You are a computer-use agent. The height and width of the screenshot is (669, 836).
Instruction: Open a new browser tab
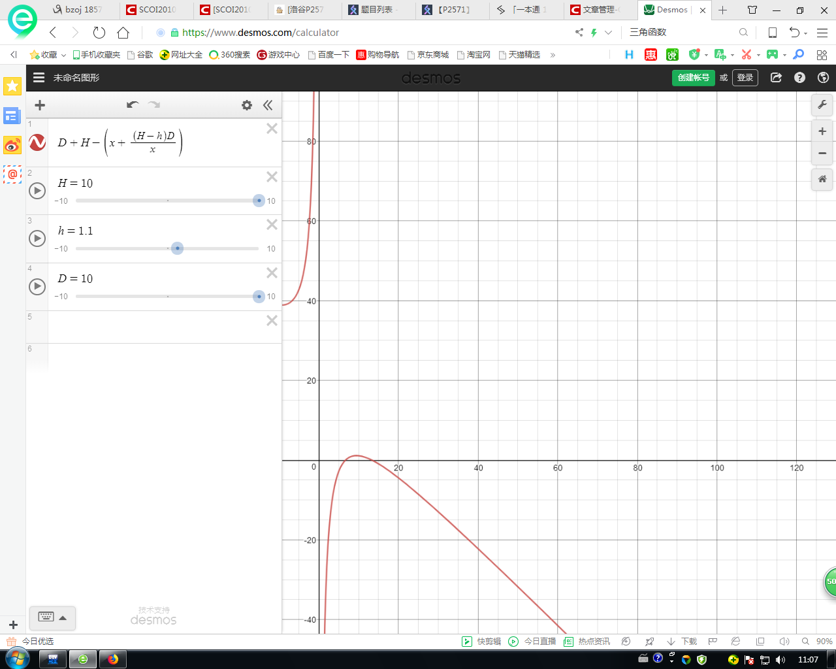[722, 10]
